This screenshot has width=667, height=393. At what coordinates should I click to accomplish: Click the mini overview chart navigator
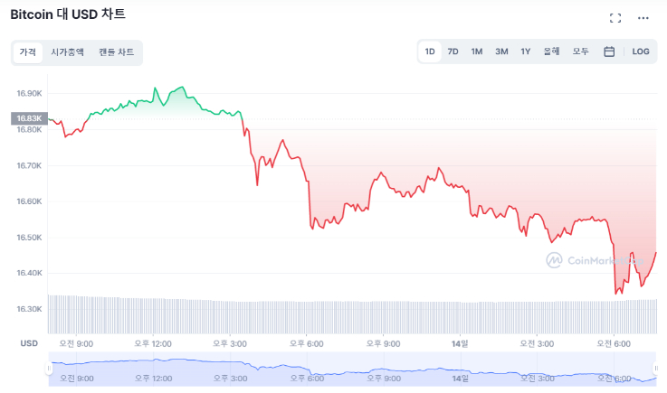[352, 370]
